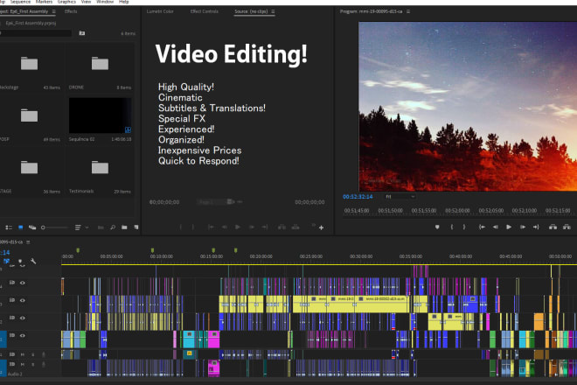Open Markers menu in menu bar
The image size is (577, 385).
[45, 2]
